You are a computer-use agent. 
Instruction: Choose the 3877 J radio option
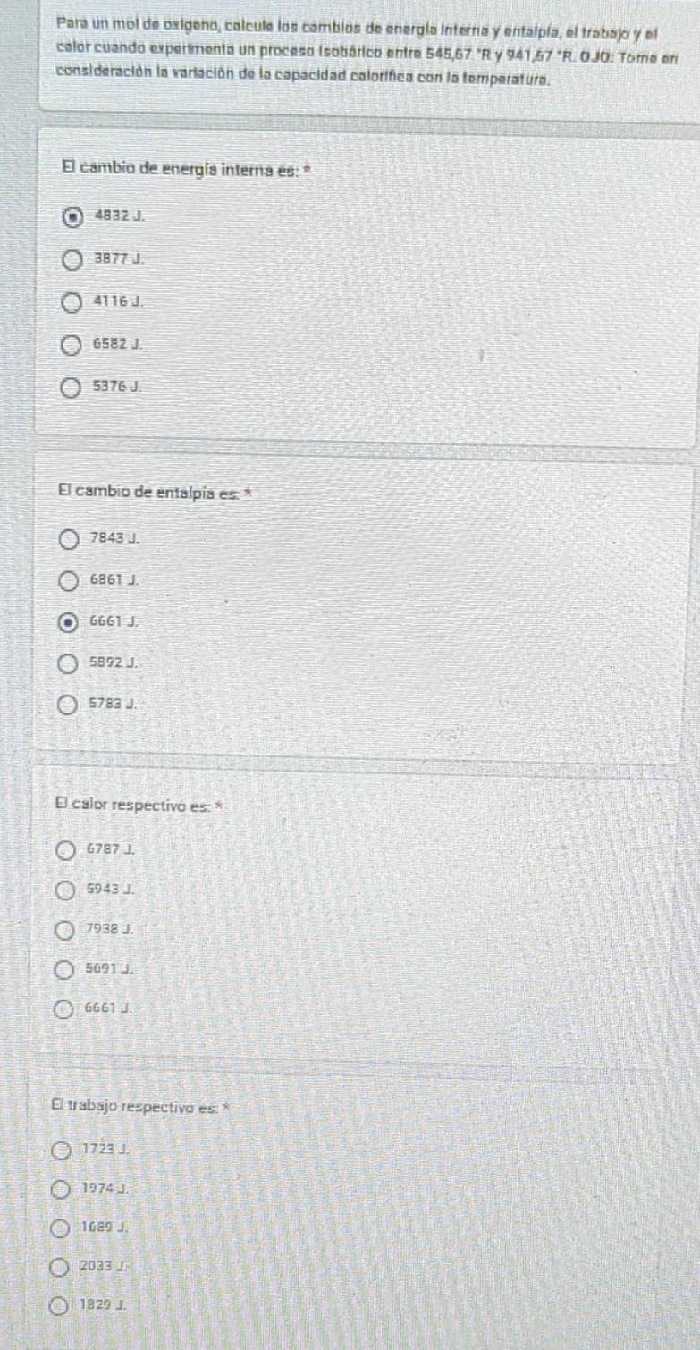click(x=73, y=259)
